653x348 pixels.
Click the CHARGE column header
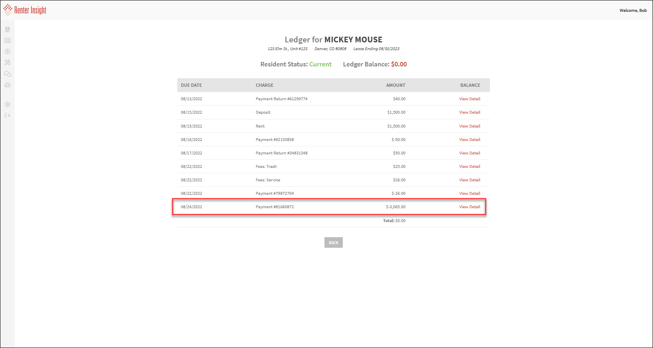click(265, 85)
